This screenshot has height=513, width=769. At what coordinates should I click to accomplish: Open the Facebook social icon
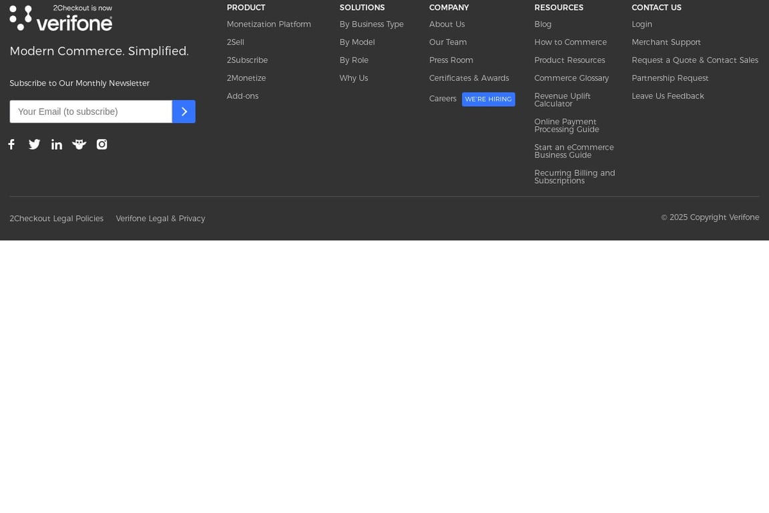[x=12, y=144]
